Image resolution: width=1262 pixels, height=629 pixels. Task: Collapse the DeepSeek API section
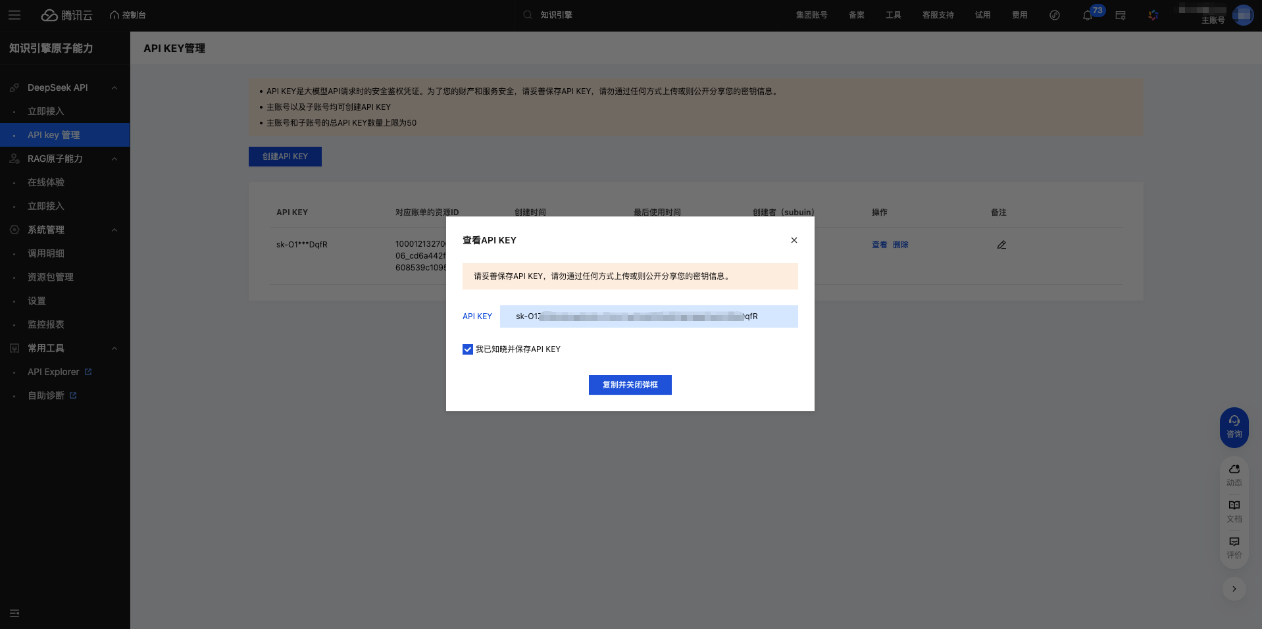114,87
